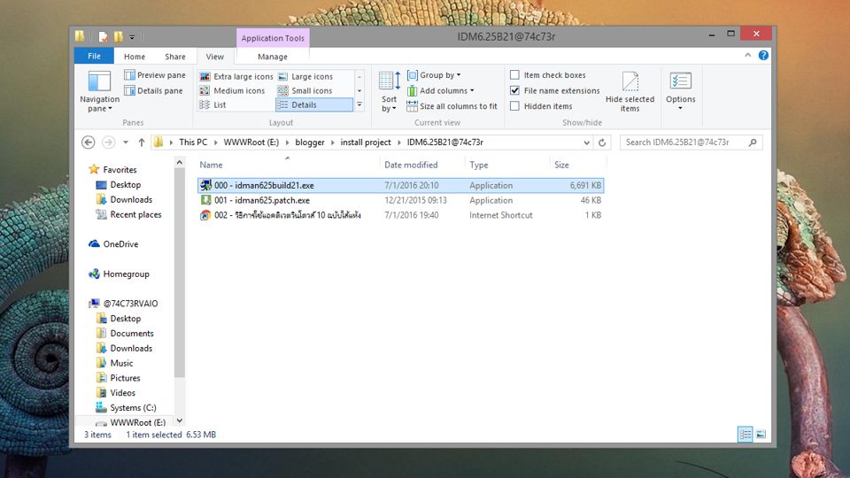Uncheck File name extensions
850x478 pixels.
(514, 90)
